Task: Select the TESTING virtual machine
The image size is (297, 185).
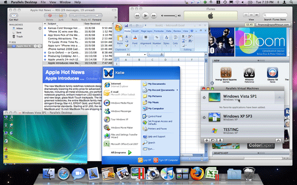Action: point(242,131)
